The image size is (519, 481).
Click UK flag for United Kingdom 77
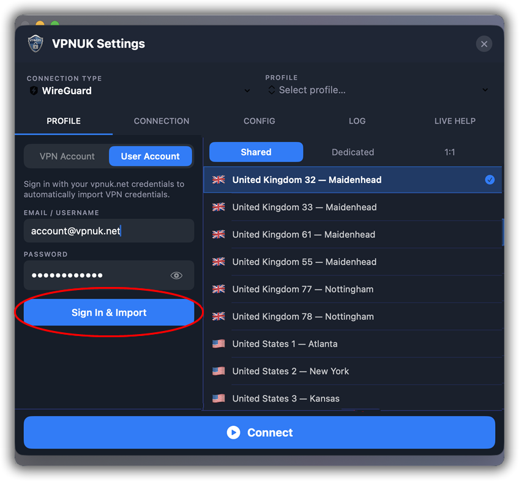tap(218, 289)
